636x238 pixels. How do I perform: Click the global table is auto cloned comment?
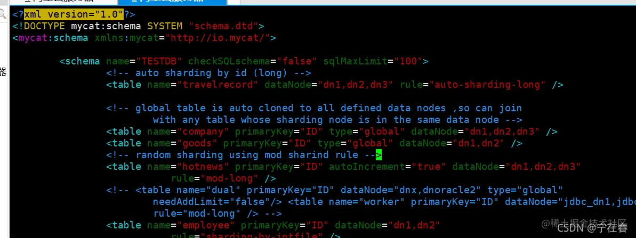click(x=314, y=109)
